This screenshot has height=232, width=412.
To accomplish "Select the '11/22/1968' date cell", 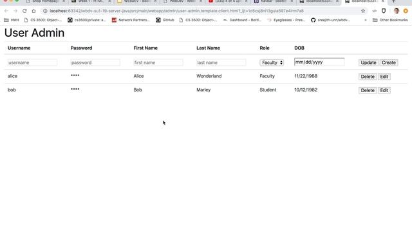I will (306, 76).
